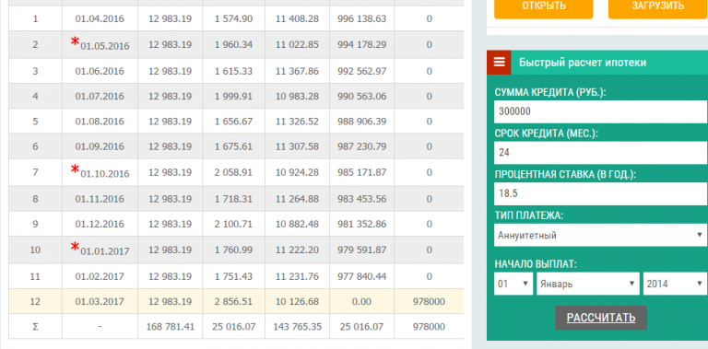Image resolution: width=708 pixels, height=349 pixels.
Task: Select the table row dated 01.04.2016
Action: [x=236, y=18]
